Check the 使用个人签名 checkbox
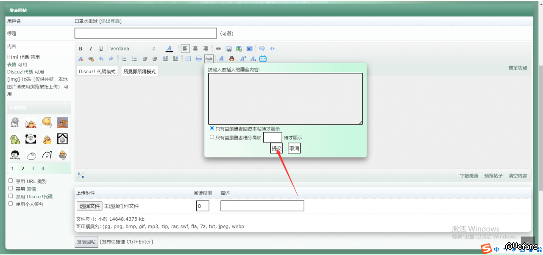 [x=11, y=204]
